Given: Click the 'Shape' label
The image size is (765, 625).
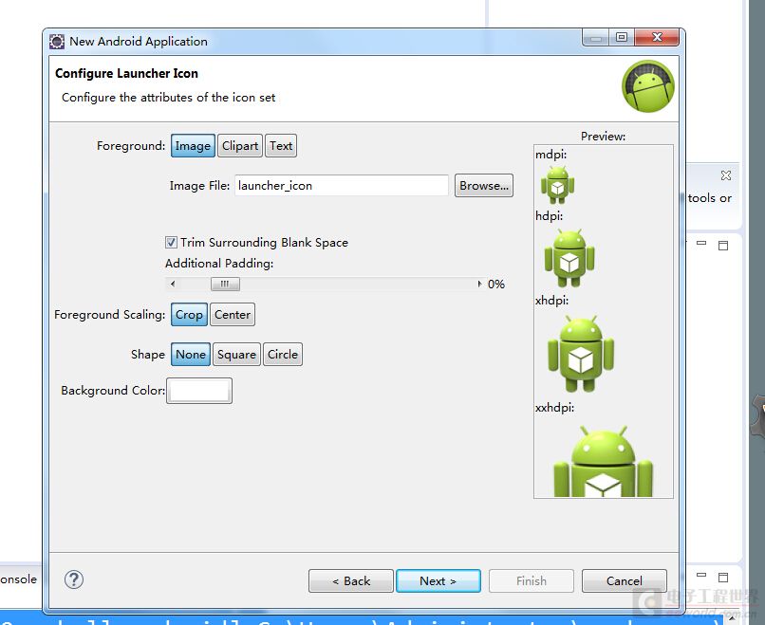Looking at the screenshot, I should (x=148, y=355).
